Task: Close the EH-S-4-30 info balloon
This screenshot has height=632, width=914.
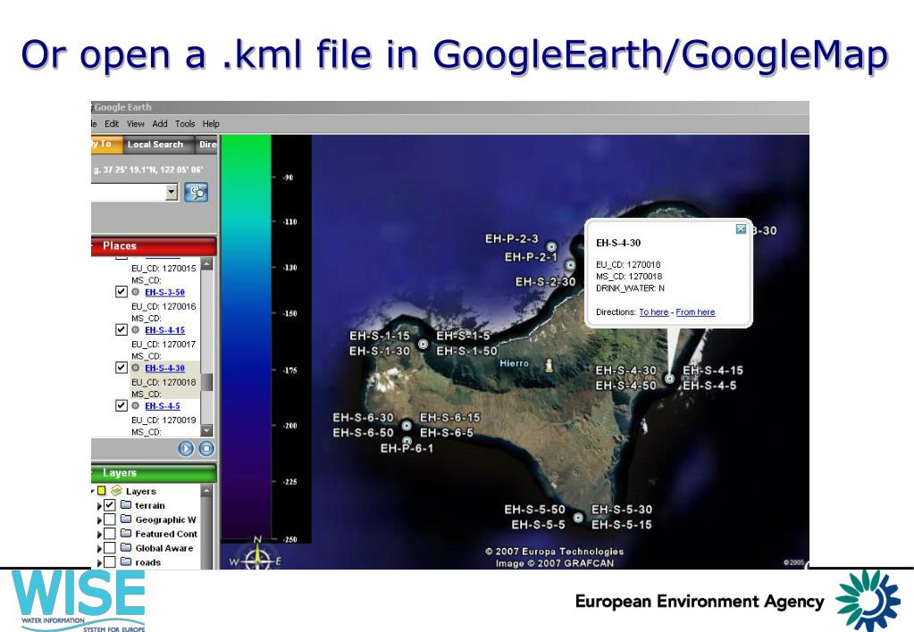Action: click(x=741, y=229)
